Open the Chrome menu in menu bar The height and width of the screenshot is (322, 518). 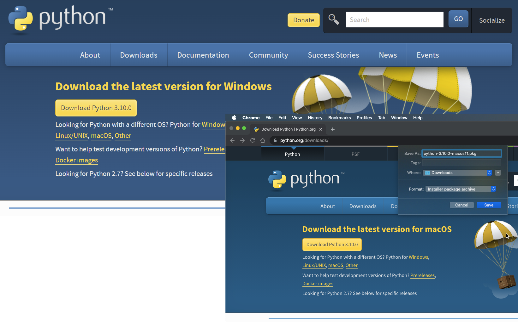251,118
